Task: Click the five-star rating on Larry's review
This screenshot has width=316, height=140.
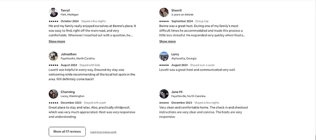Action: point(164,65)
